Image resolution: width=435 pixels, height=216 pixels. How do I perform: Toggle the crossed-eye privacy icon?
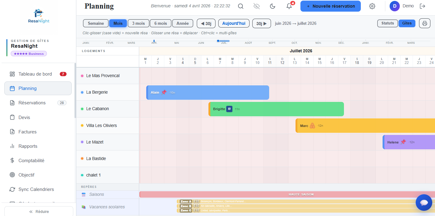[x=257, y=6]
